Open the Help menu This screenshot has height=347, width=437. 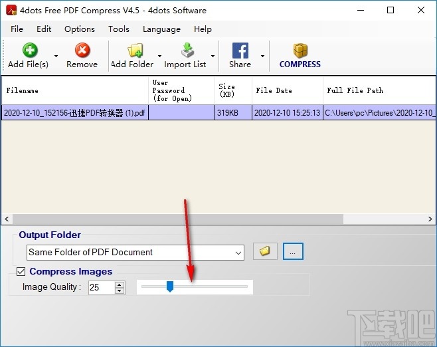203,29
